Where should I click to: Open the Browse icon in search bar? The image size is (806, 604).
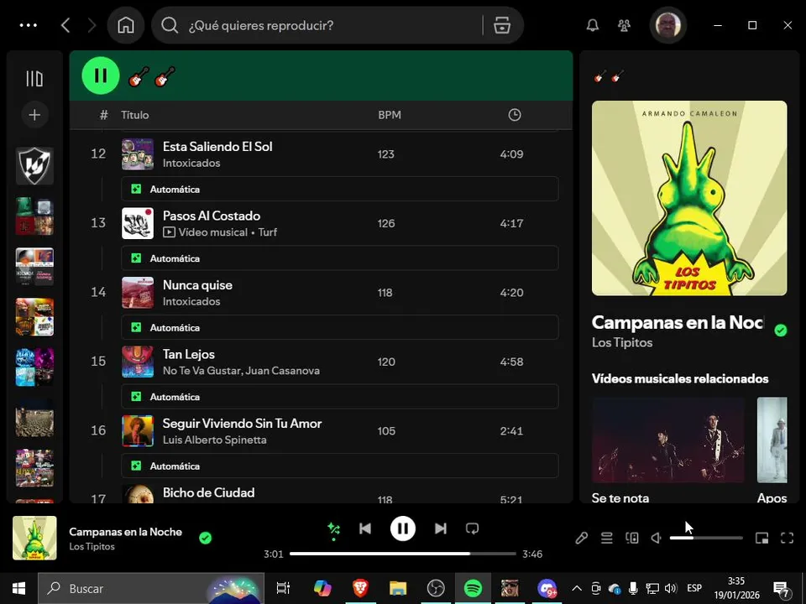click(x=502, y=25)
